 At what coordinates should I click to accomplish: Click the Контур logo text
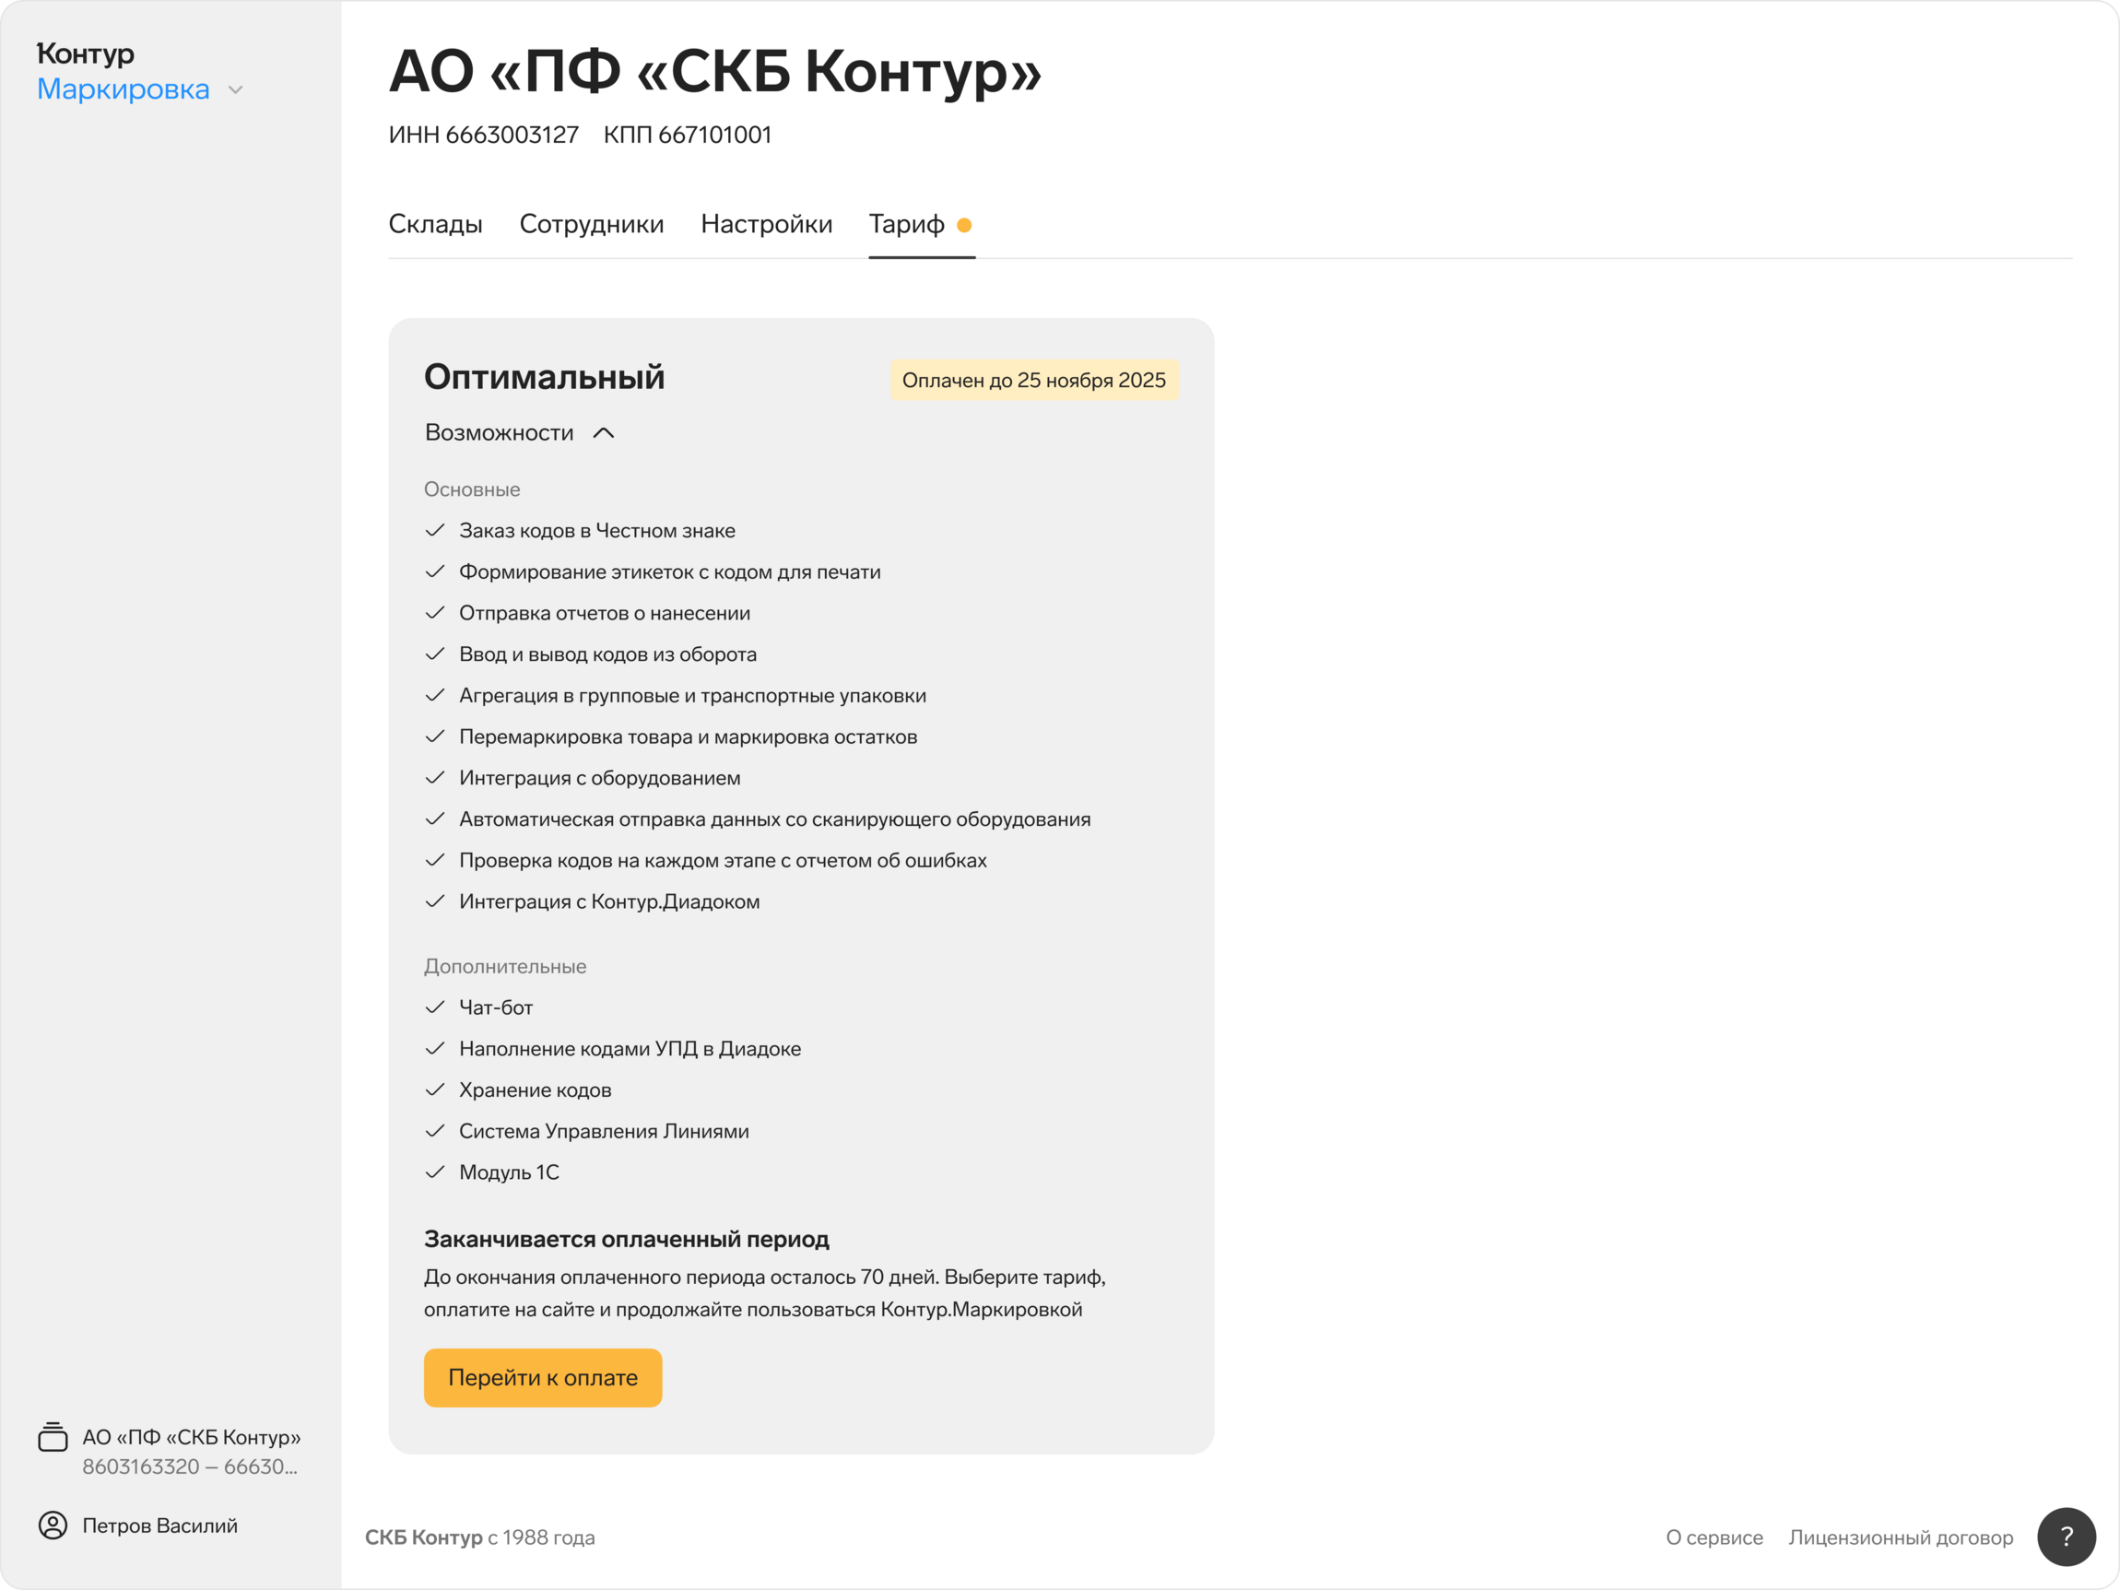click(86, 53)
